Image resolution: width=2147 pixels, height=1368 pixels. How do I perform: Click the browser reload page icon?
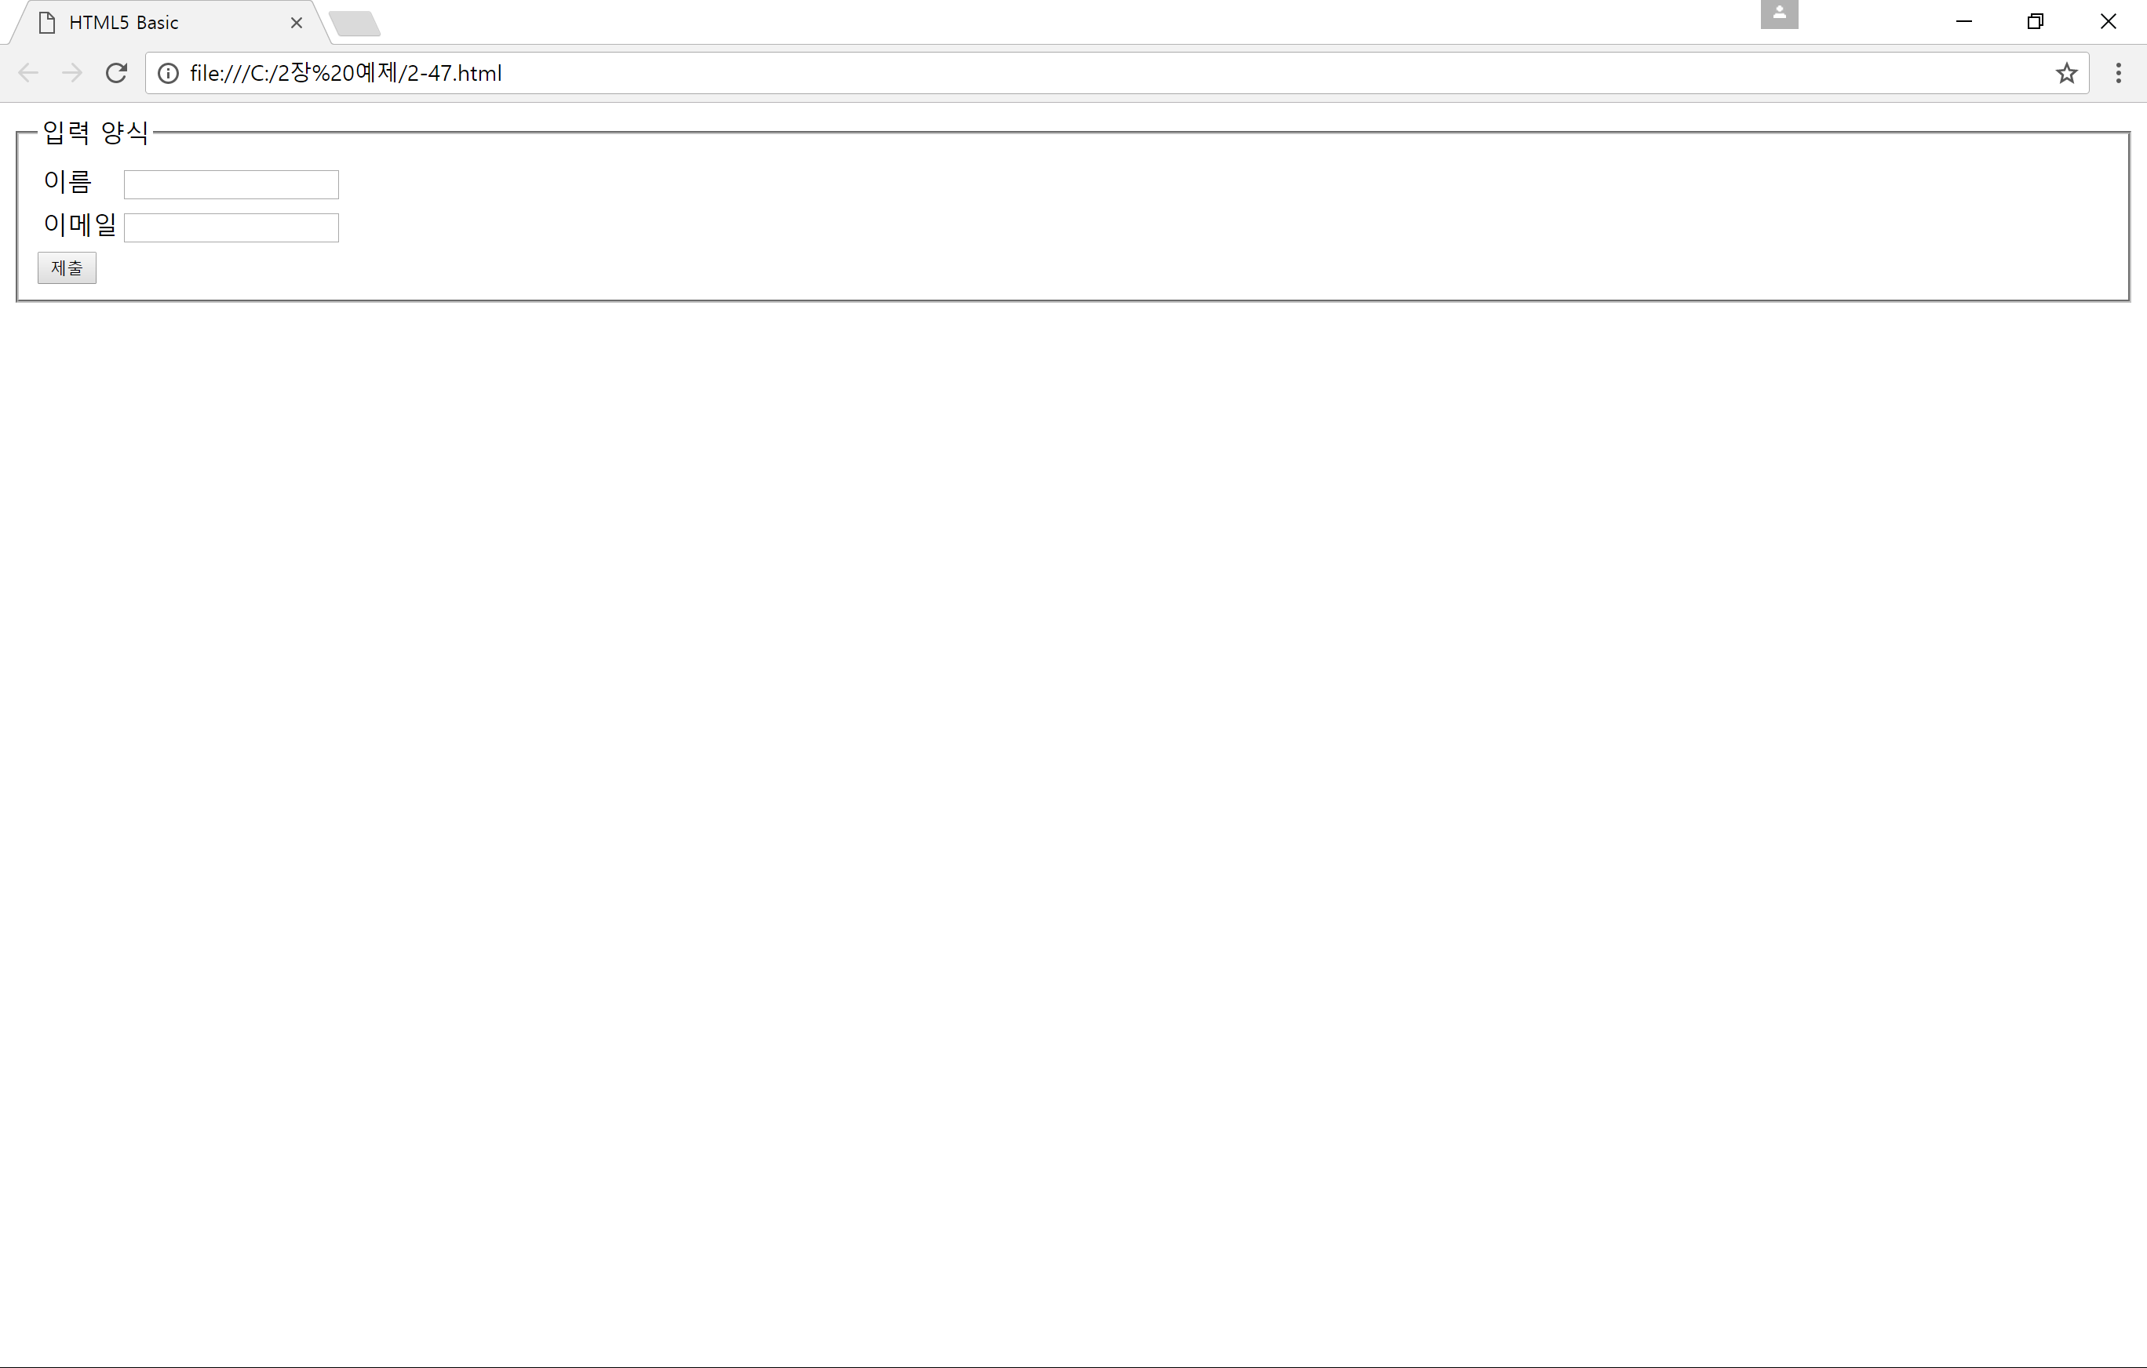tap(116, 73)
